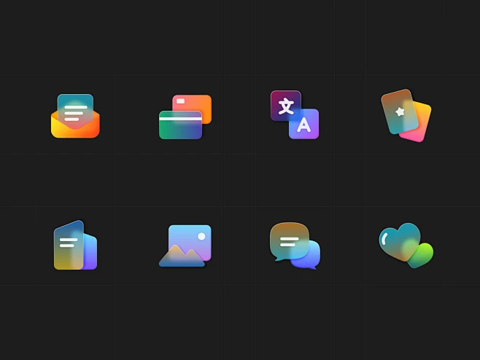Screen dimensions: 480x360
Task: Select the blue page behind the document
Action: point(90,252)
